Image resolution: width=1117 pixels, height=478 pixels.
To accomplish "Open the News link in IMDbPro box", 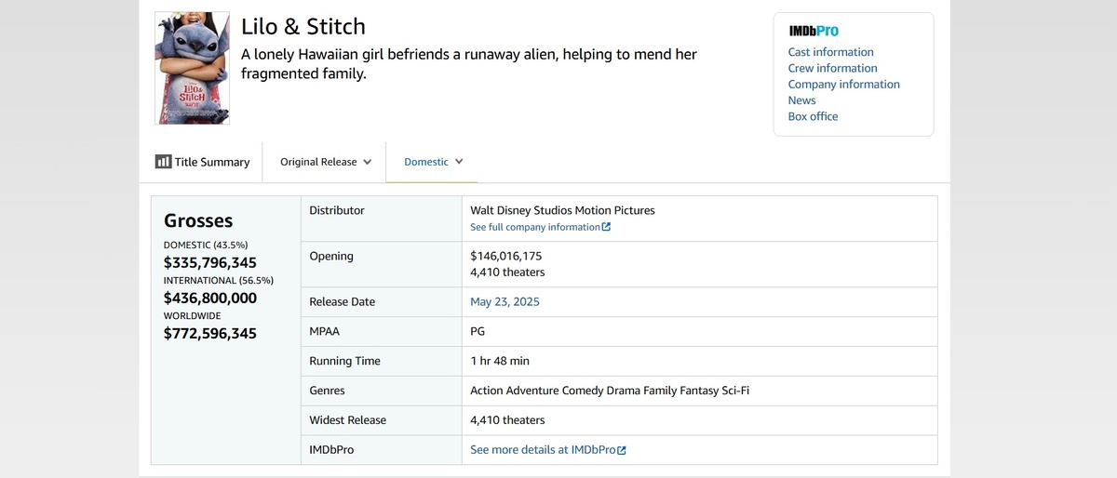I will 801,100.
